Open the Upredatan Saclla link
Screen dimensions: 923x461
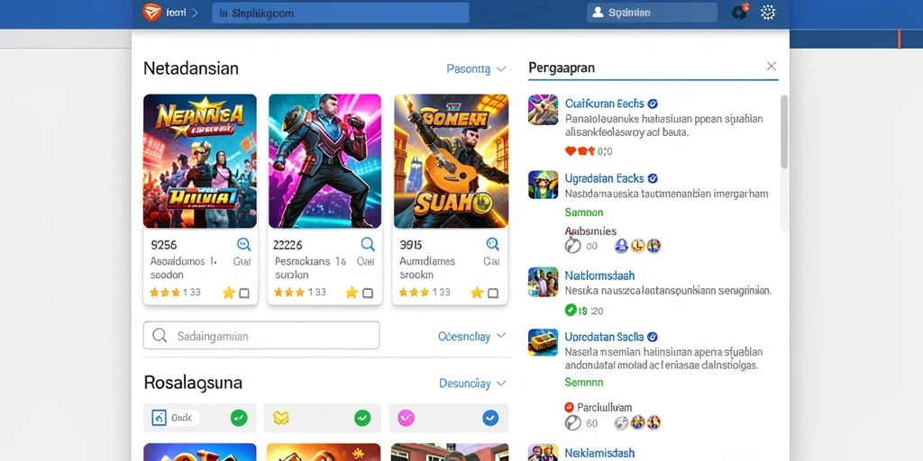pyautogui.click(x=604, y=337)
